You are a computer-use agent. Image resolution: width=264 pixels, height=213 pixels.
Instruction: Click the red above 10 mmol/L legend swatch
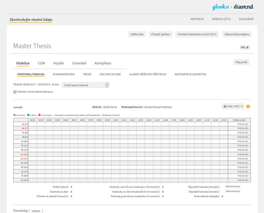(39, 115)
